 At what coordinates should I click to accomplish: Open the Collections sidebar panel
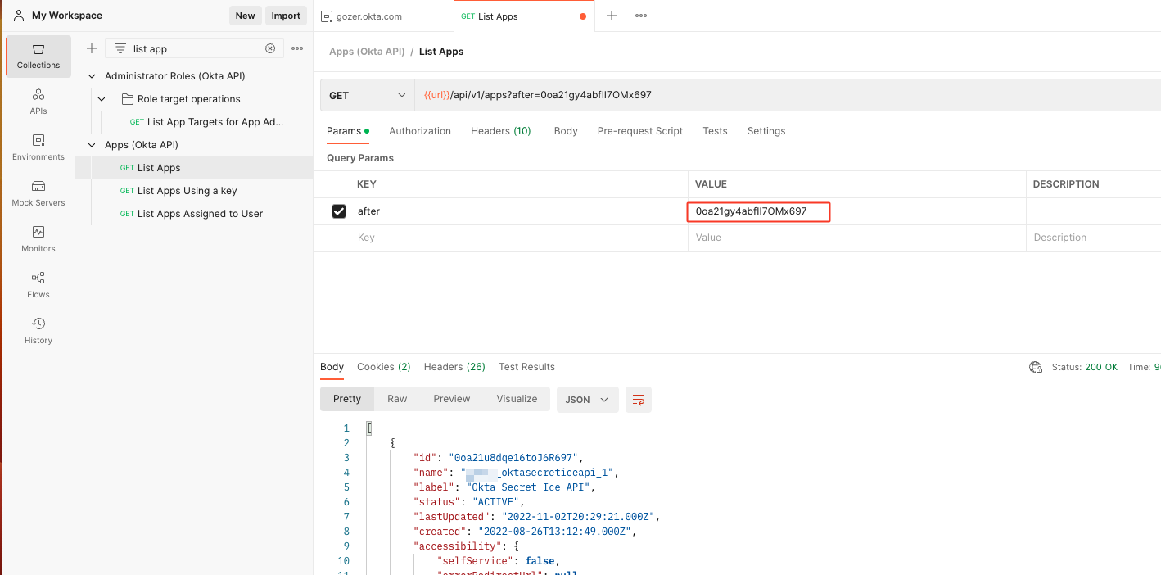[38, 56]
